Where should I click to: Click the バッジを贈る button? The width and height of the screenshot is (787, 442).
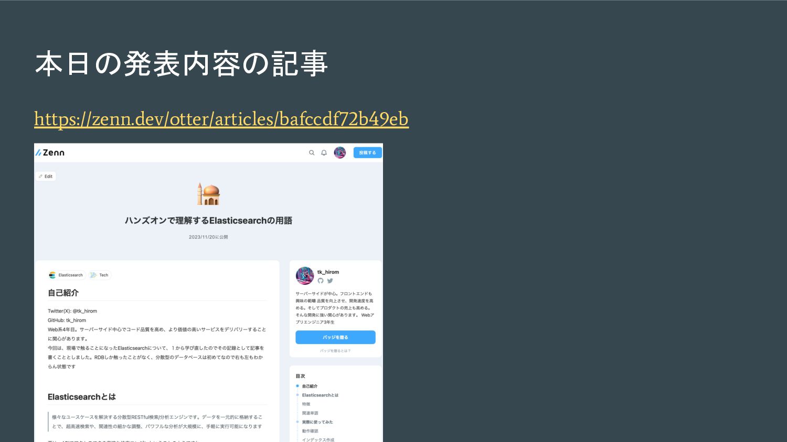335,337
